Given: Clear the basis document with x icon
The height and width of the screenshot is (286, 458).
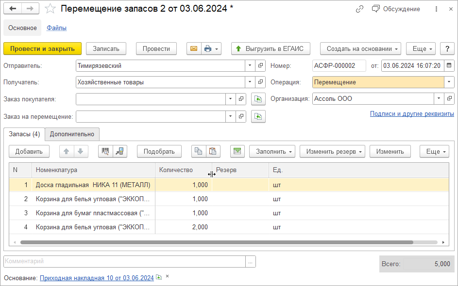Looking at the screenshot, I should [168, 276].
